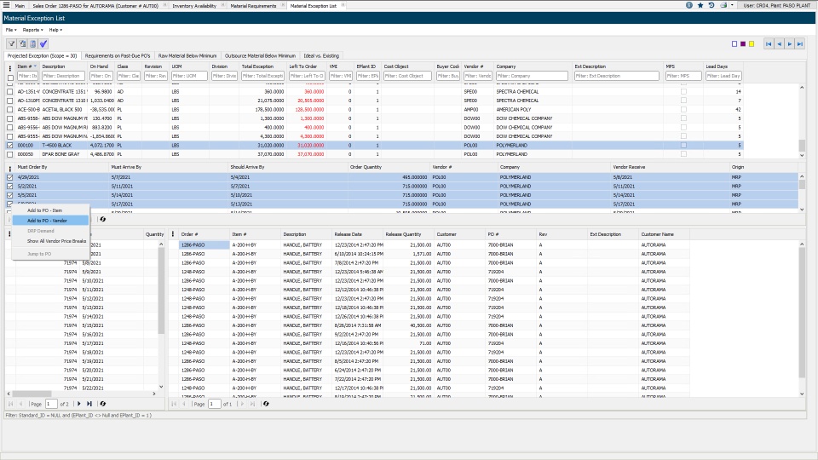Image resolution: width=818 pixels, height=460 pixels.
Task: Uncheck the 000100 T-4600 BLACK row checkbox
Action: click(x=10, y=146)
